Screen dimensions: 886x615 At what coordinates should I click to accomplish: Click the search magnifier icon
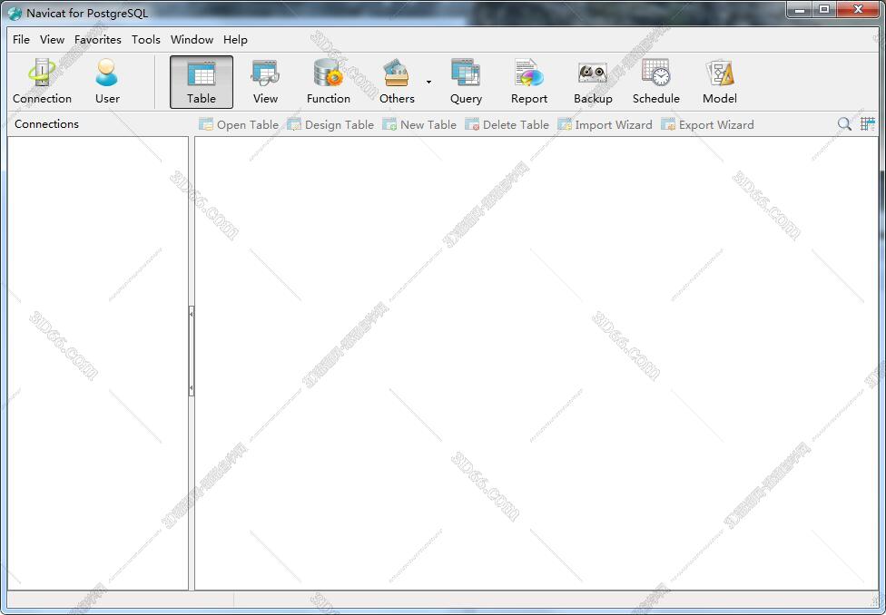(x=844, y=124)
